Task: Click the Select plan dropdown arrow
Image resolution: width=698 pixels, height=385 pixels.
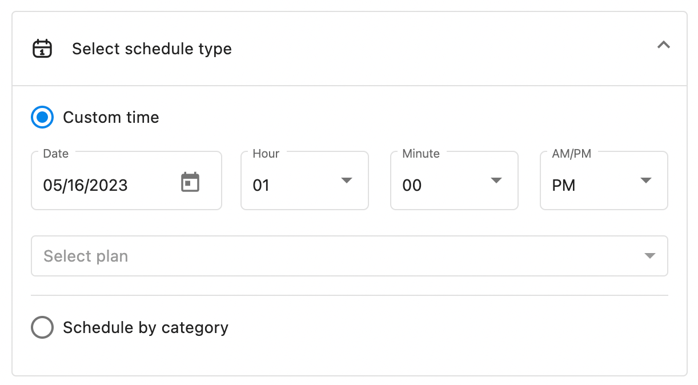Action: 649,256
